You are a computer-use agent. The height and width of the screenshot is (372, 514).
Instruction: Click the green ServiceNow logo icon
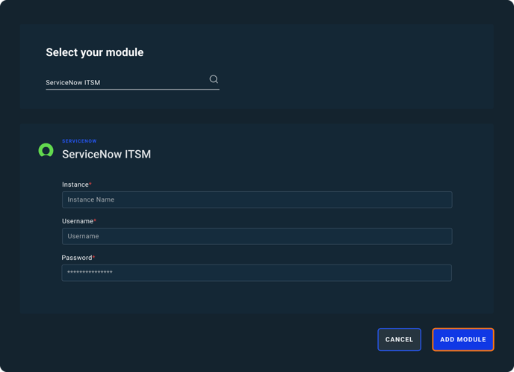click(46, 150)
